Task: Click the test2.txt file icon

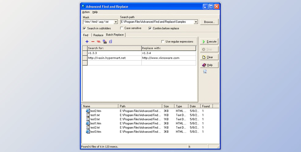Action: (x=88, y=128)
